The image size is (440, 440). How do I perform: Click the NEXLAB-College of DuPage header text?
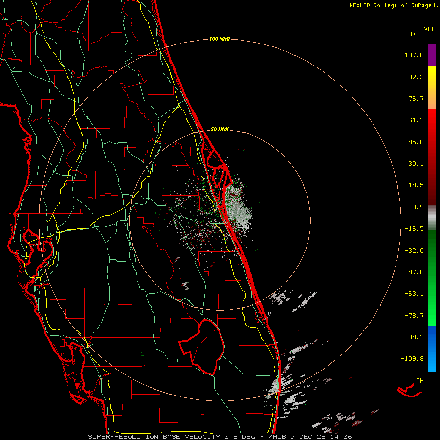tap(390, 5)
